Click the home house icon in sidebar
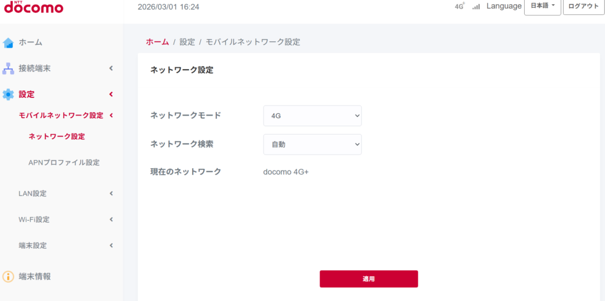605x301 pixels. pyautogui.click(x=8, y=42)
